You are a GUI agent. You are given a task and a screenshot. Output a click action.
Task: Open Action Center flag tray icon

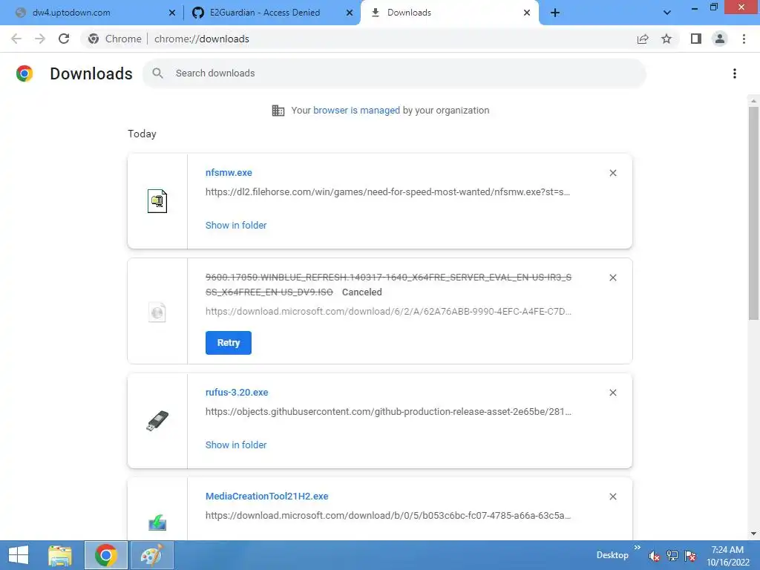(691, 556)
